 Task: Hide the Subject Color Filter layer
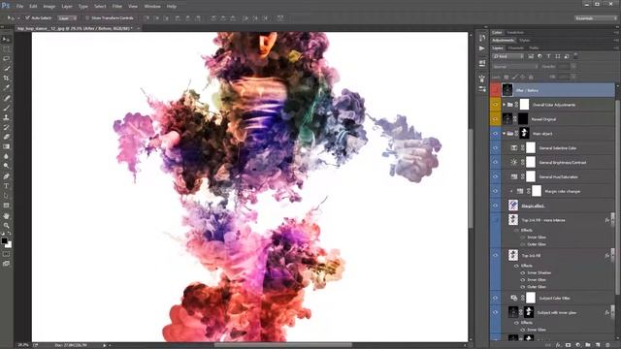click(495, 298)
